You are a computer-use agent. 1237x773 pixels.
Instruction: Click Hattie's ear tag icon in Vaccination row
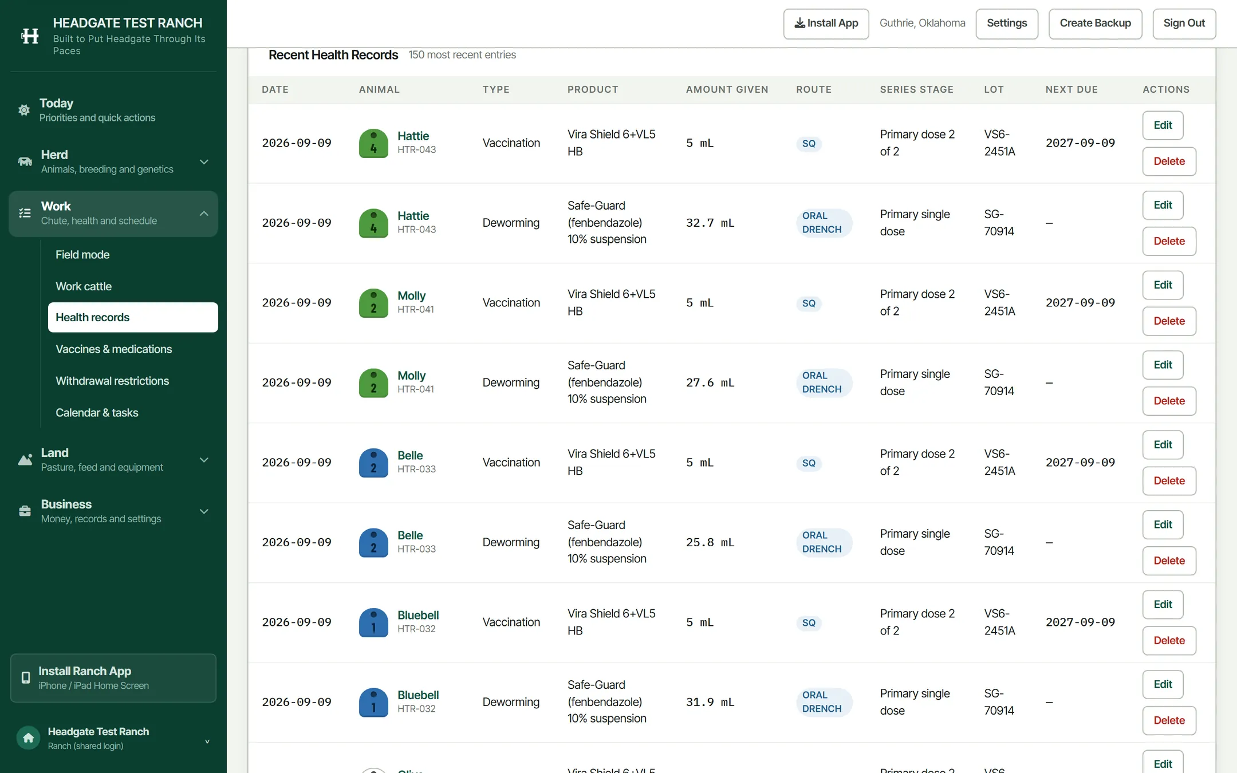click(x=373, y=143)
